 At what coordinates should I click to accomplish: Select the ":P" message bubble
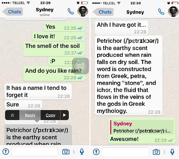coord(67,61)
